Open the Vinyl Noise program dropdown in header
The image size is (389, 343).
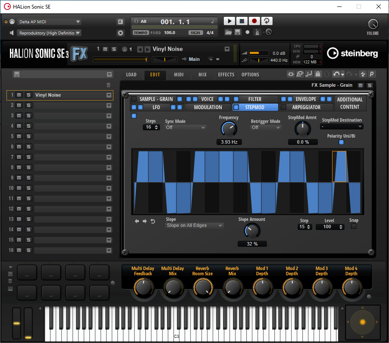click(227, 49)
